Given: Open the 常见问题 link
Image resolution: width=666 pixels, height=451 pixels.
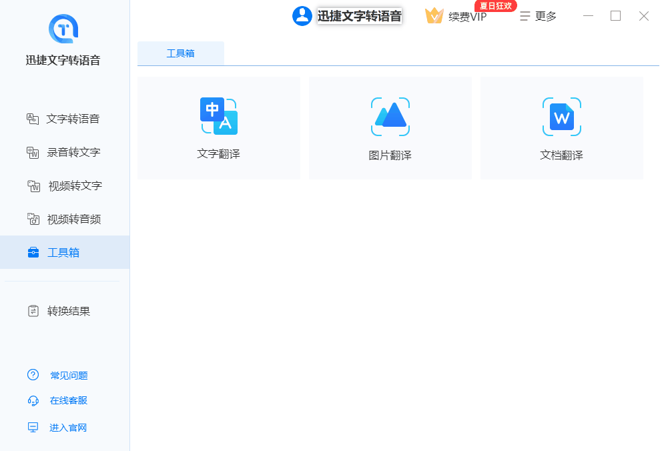Looking at the screenshot, I should tap(69, 376).
